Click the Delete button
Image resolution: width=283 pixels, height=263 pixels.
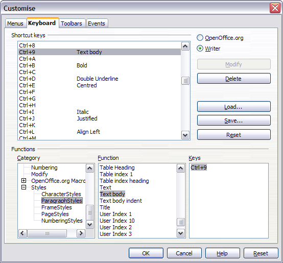click(234, 79)
